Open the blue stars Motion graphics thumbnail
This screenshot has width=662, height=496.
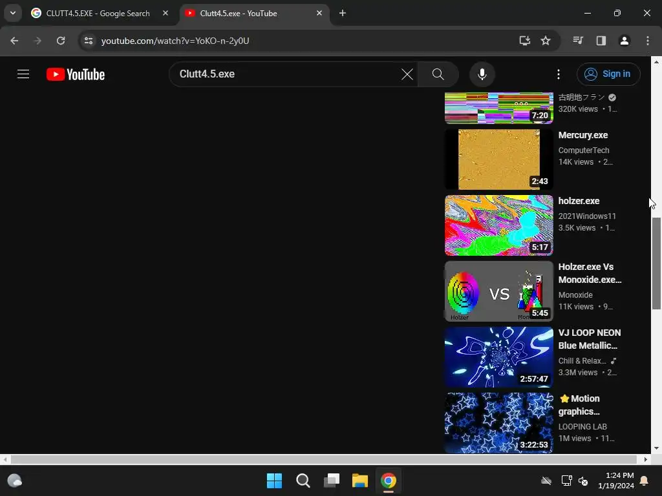click(498, 422)
